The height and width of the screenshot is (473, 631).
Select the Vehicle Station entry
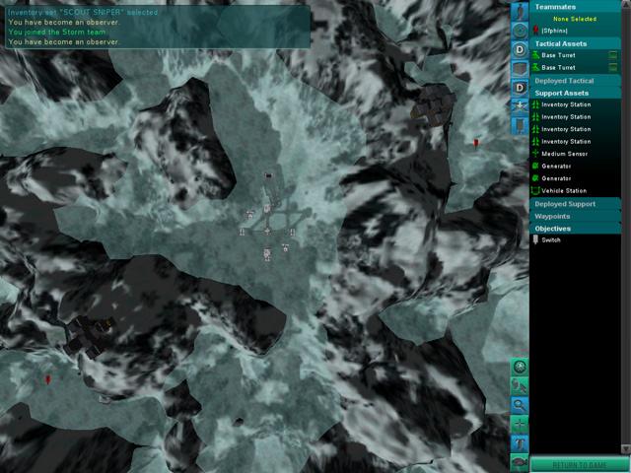coord(575,190)
